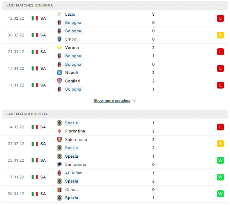230x205 pixels.
Task: Expand Show more matches for Bologna
Action: pyautogui.click(x=112, y=100)
